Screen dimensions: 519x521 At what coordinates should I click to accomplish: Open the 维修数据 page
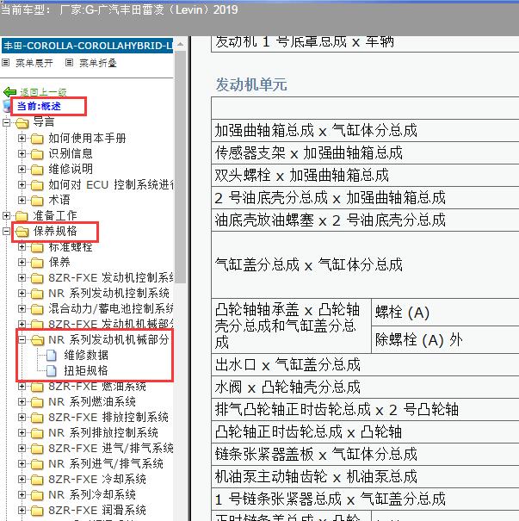point(86,355)
